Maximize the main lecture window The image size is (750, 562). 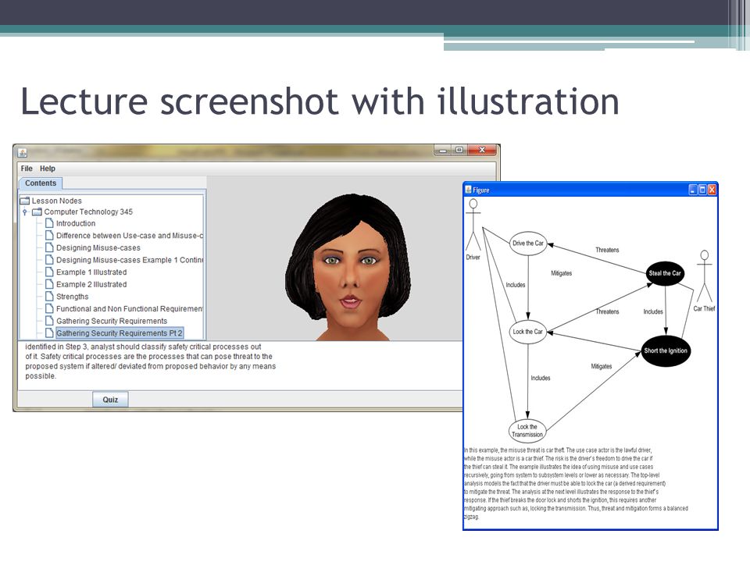tap(459, 150)
